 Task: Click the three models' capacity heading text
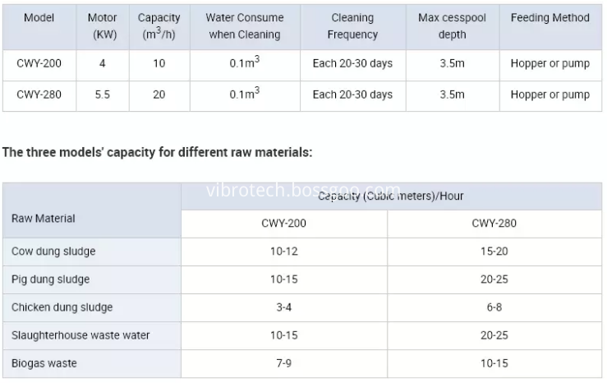click(x=158, y=152)
